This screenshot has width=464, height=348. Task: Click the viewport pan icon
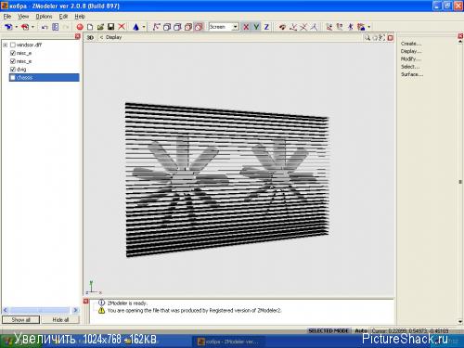[x=375, y=38]
